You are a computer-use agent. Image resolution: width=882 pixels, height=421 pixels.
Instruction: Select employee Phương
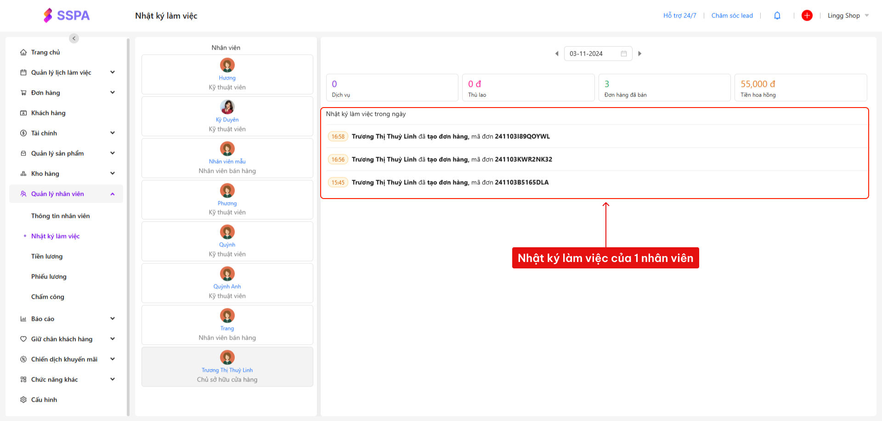[x=227, y=199]
